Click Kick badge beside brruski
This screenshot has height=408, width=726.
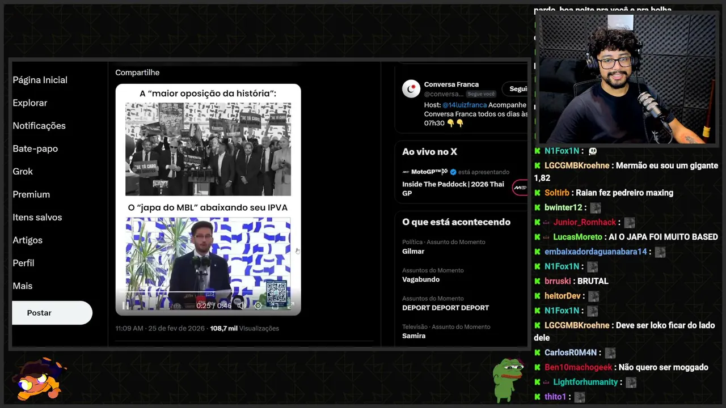pyautogui.click(x=538, y=281)
